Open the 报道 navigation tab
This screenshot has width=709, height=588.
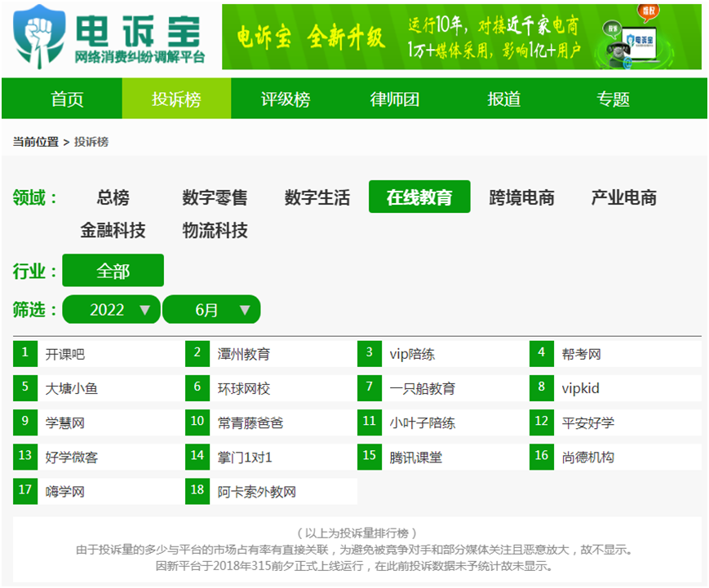point(503,99)
